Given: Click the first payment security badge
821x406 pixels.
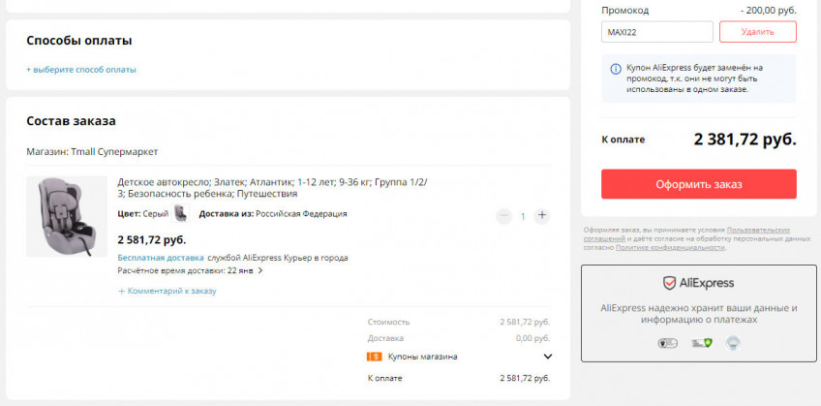Looking at the screenshot, I should coord(667,343).
